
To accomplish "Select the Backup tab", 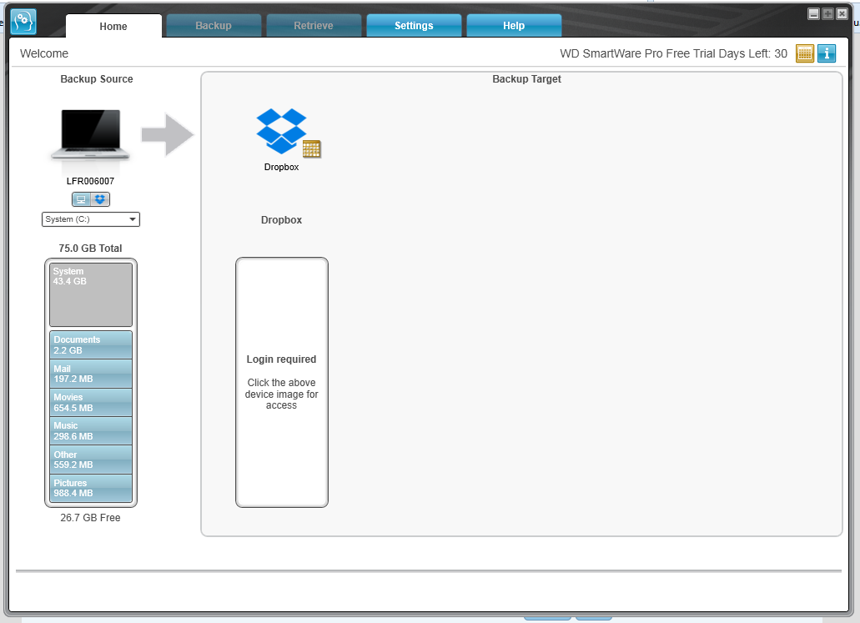I will [214, 26].
